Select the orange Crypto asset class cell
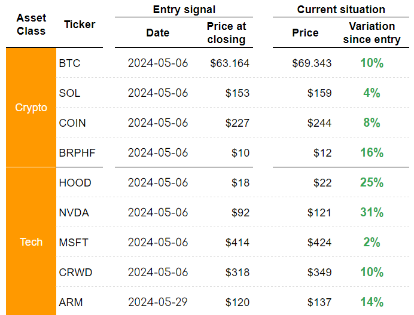Image resolution: width=414 pixels, height=315 pixels. 31,108
